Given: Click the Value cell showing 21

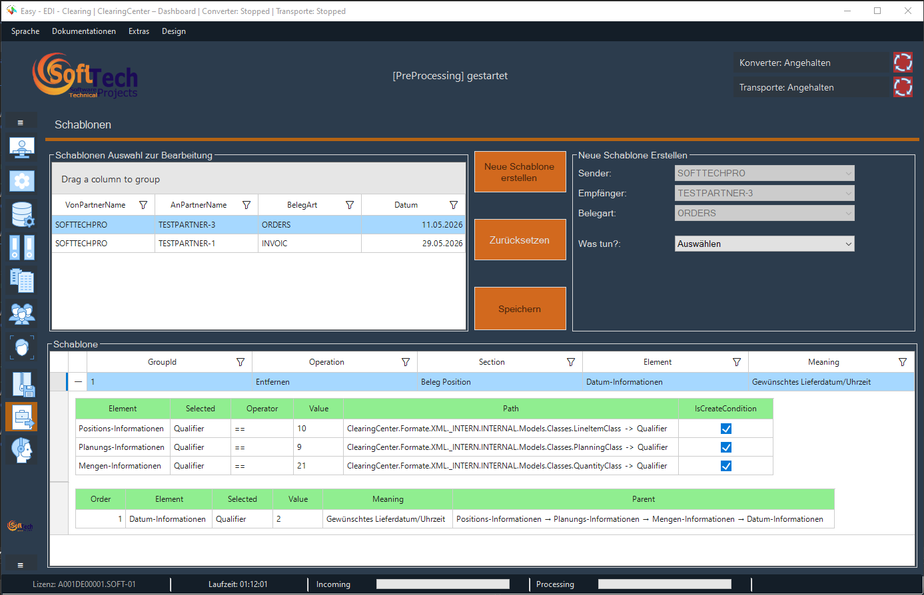Looking at the screenshot, I should pyautogui.click(x=318, y=466).
